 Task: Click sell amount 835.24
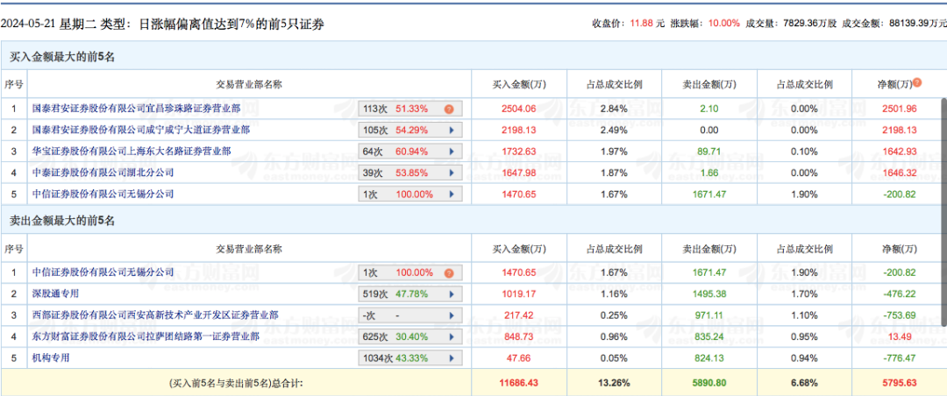point(709,336)
